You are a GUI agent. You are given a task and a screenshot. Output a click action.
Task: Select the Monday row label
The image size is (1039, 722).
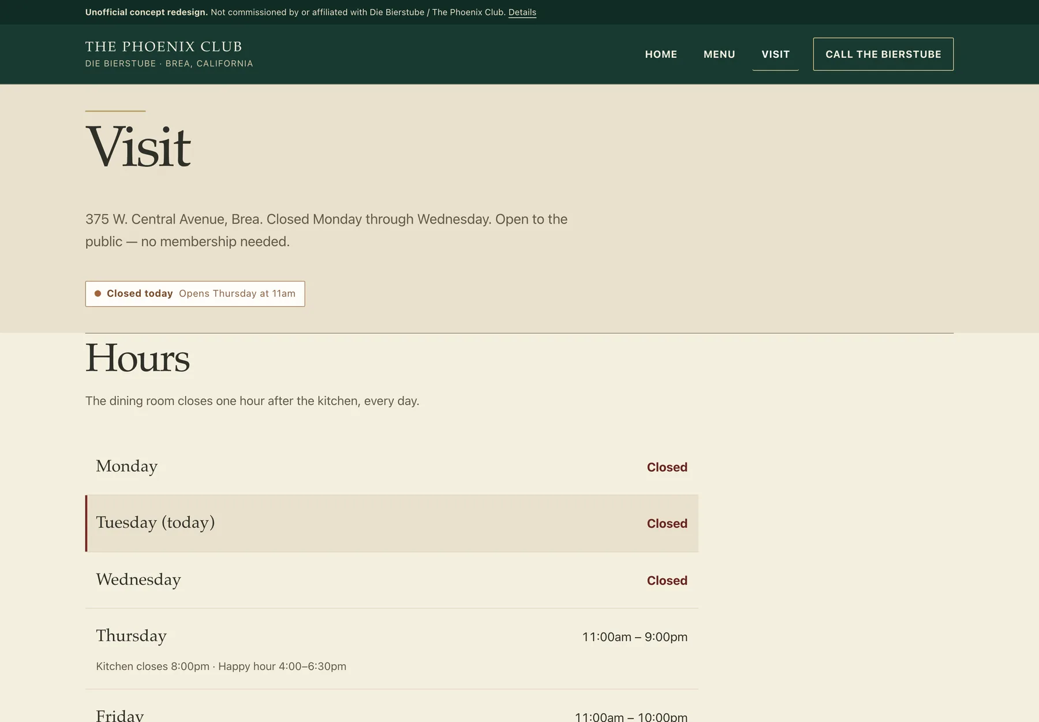click(126, 466)
